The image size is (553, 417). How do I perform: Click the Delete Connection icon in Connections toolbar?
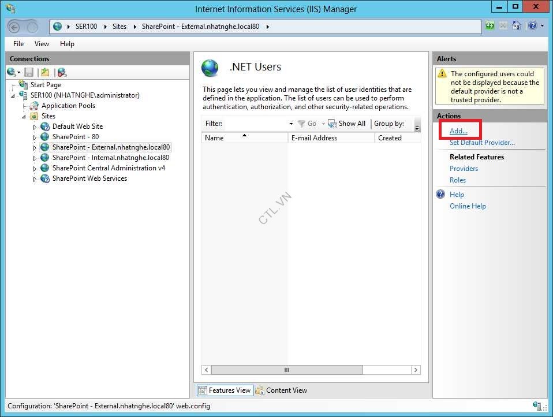pyautogui.click(x=61, y=72)
